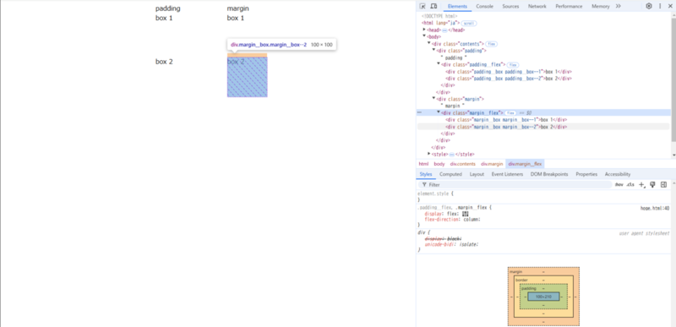The height and width of the screenshot is (327, 676).
Task: Open the rendering emulation paintbrush icon
Action: click(x=652, y=184)
